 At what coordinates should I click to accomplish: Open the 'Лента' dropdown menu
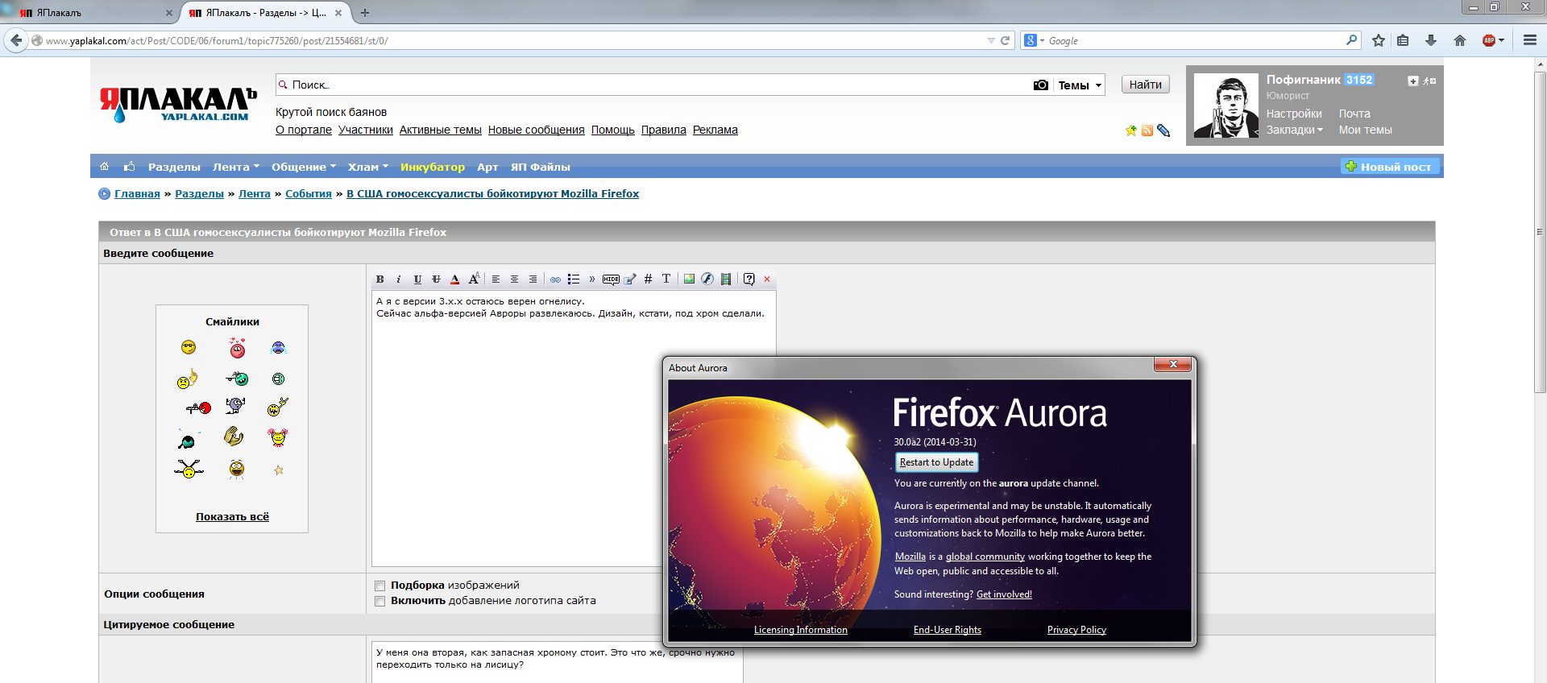236,167
